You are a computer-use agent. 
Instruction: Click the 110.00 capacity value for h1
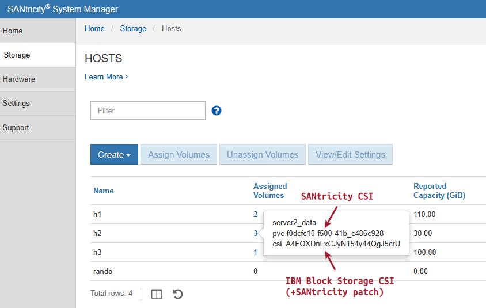pos(424,214)
